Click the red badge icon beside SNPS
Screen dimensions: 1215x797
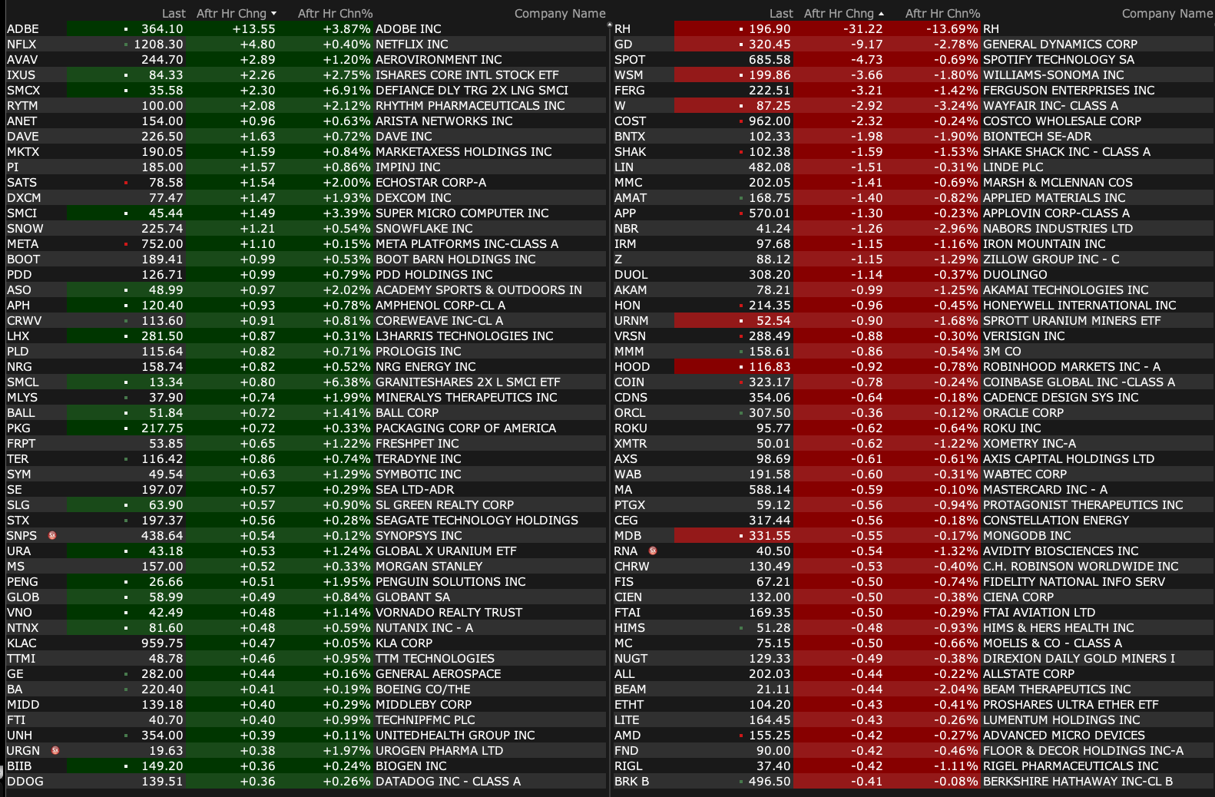point(52,535)
